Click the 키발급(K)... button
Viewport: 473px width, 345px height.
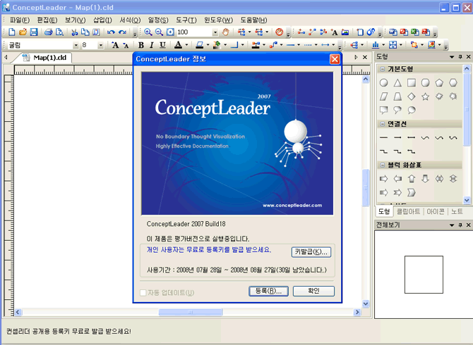[311, 252]
